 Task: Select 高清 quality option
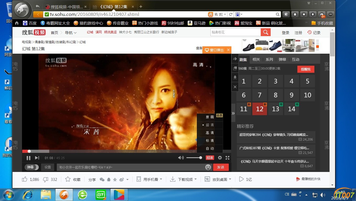click(210, 133)
